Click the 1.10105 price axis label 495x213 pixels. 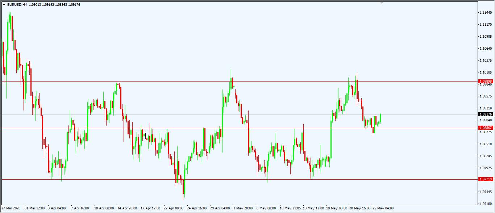point(486,72)
